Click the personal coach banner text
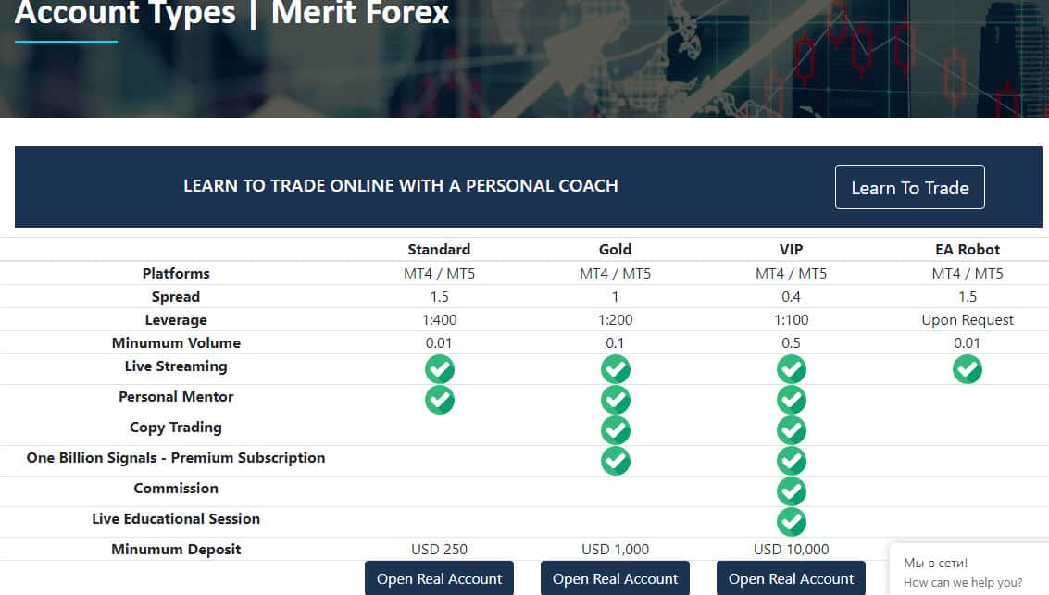Screen dimensions: 1049x595 point(401,186)
